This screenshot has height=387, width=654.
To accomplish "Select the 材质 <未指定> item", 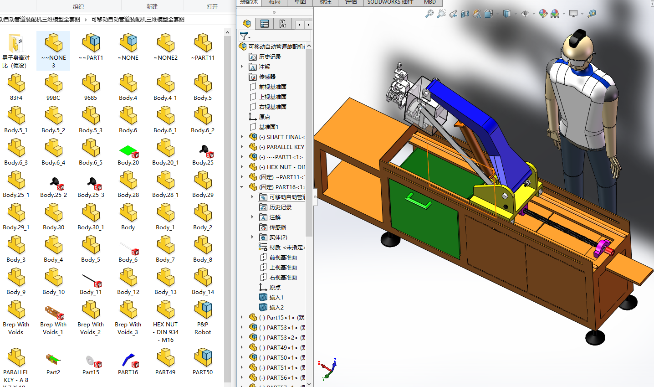I will (x=282, y=247).
